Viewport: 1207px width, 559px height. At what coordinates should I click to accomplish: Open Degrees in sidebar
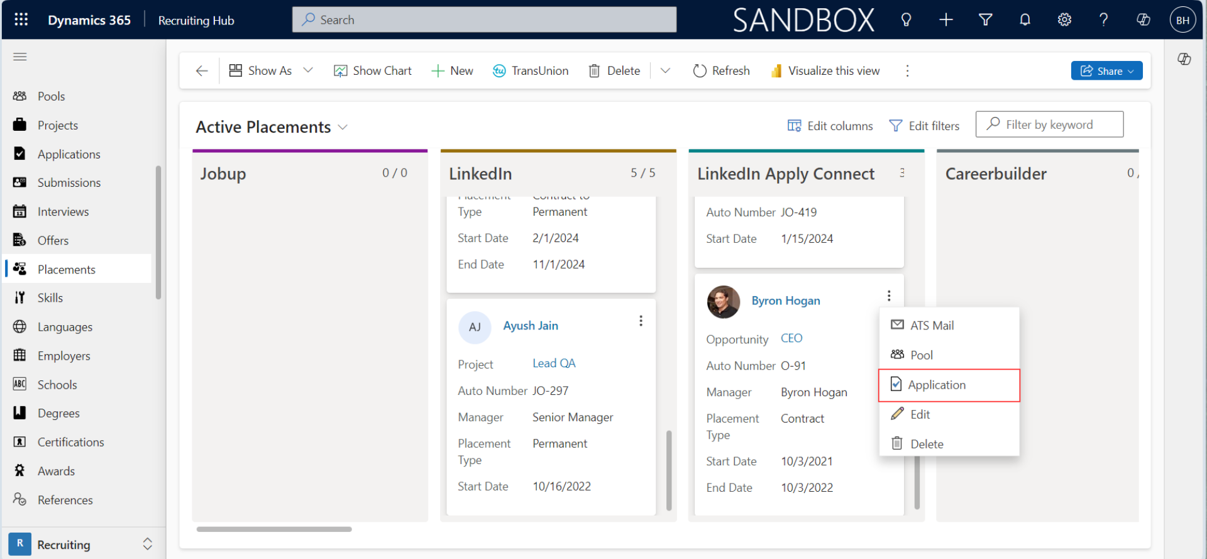tap(77, 413)
